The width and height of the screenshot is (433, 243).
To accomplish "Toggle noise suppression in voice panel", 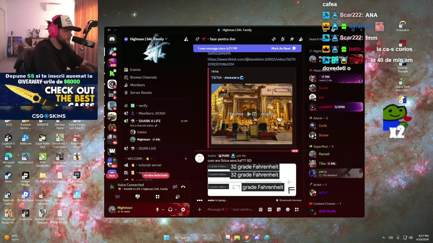I will [175, 187].
